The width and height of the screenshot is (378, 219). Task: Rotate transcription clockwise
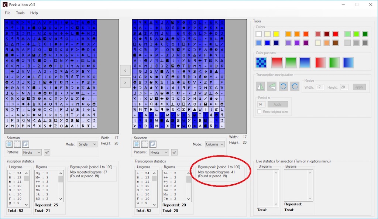(295, 86)
